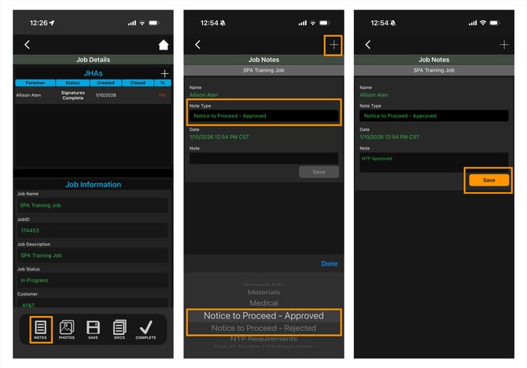Select the Allison Aten JHA row
This screenshot has width=527, height=368.
(x=93, y=95)
